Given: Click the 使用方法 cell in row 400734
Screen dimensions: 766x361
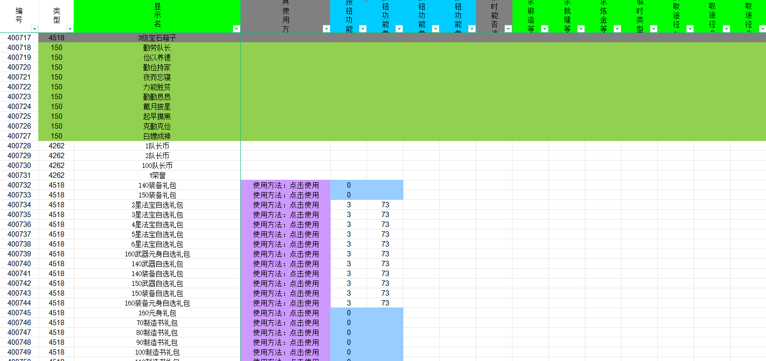Looking at the screenshot, I should [285, 205].
